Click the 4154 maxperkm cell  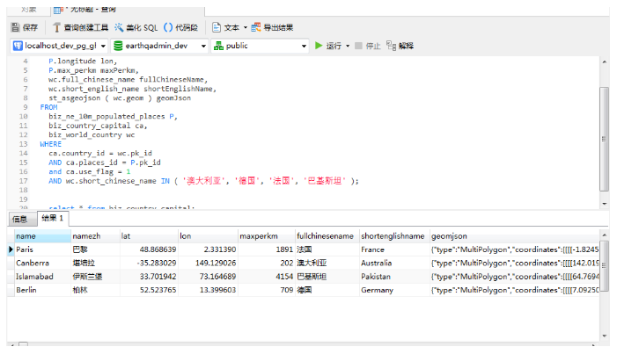pyautogui.click(x=267, y=277)
